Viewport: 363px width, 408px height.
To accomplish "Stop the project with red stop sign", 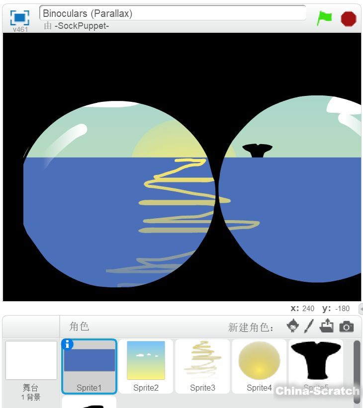I will pos(349,19).
